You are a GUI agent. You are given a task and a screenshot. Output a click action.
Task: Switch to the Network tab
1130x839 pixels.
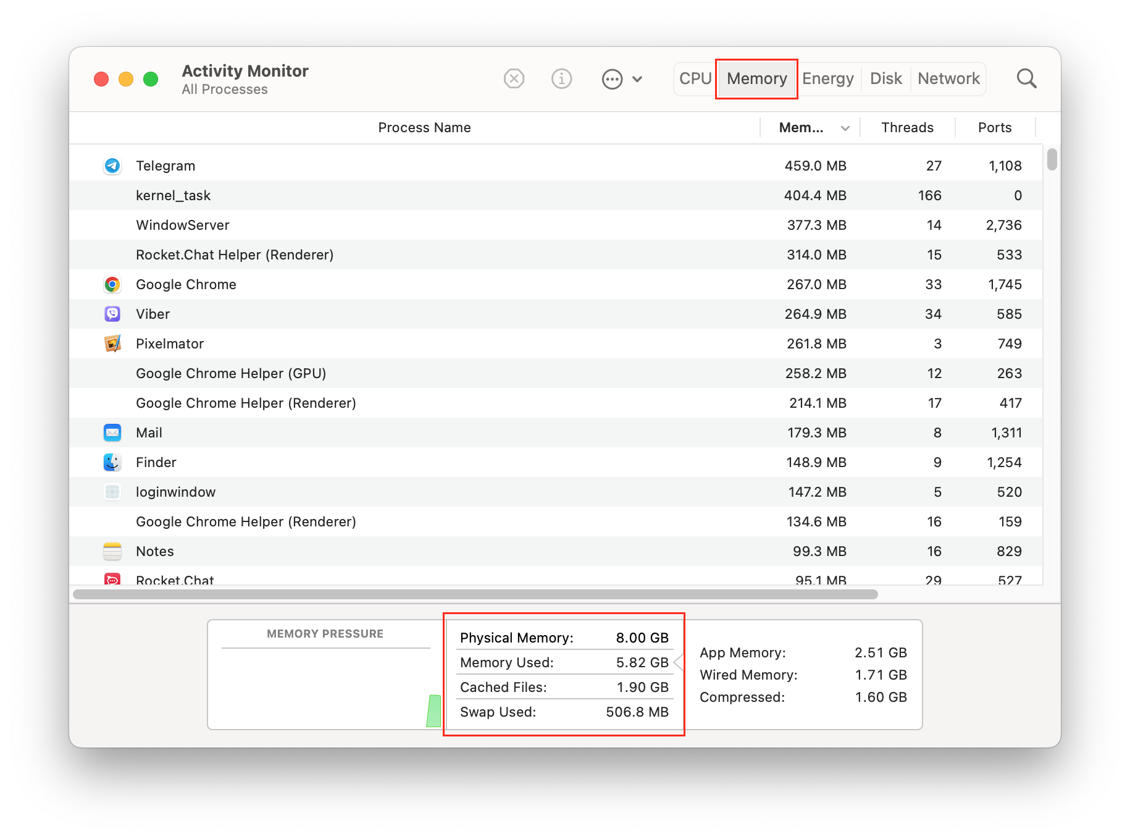click(948, 78)
